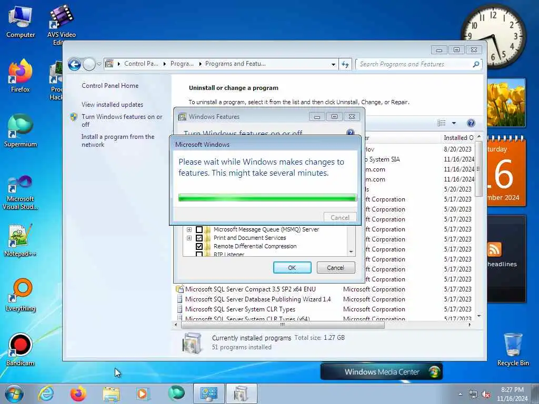Click Programs and Featu... breadcrumb segment
The width and height of the screenshot is (539, 404).
coord(235,64)
